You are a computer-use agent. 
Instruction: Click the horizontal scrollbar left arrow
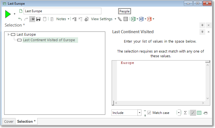click(x=116, y=103)
